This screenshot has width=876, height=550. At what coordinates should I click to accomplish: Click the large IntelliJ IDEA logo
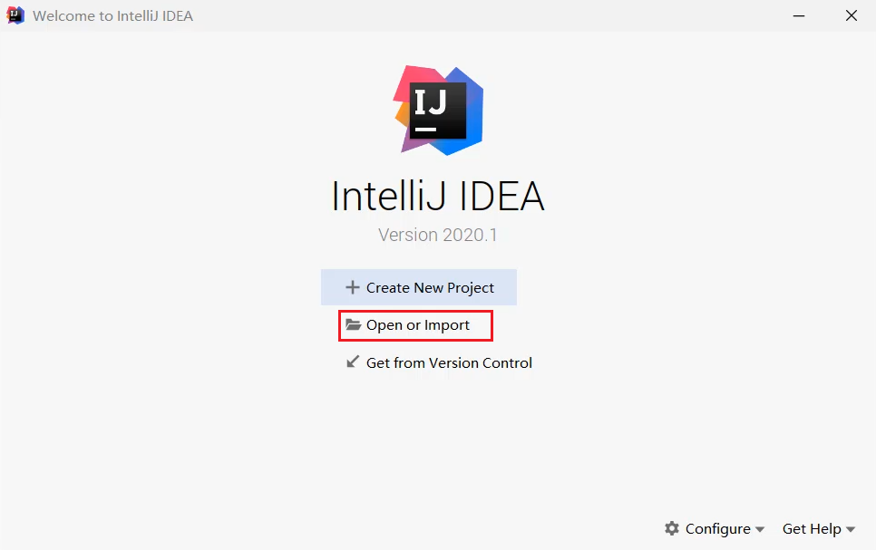tap(438, 110)
